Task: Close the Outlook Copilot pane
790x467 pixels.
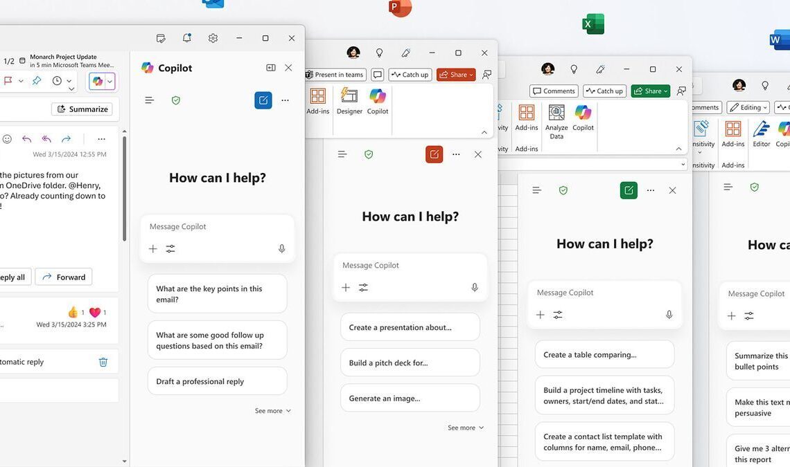Action: 288,67
